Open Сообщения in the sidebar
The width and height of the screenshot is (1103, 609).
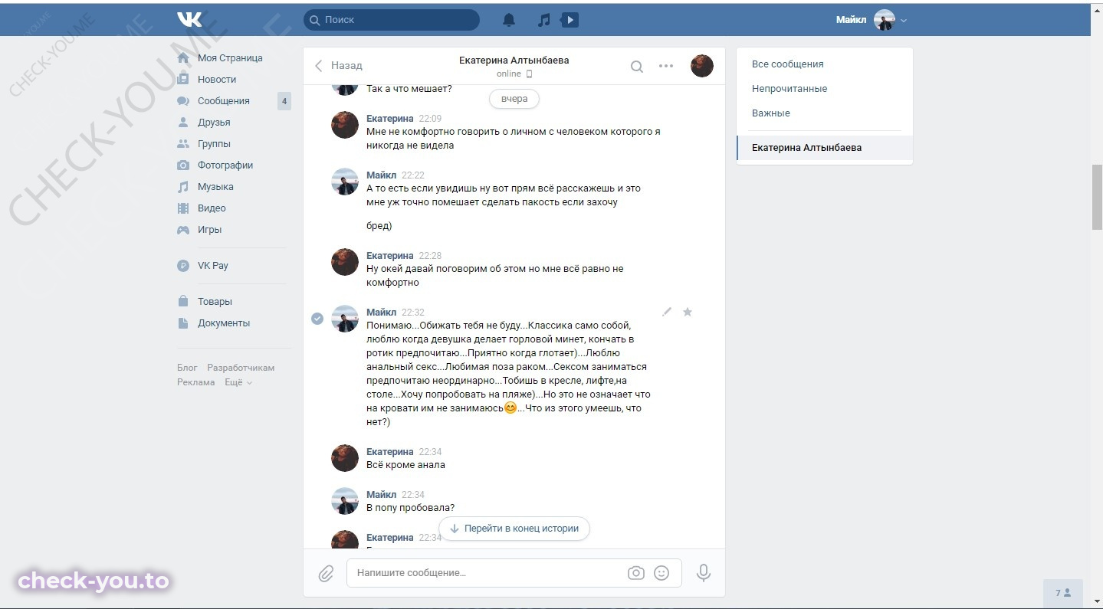[x=224, y=101]
